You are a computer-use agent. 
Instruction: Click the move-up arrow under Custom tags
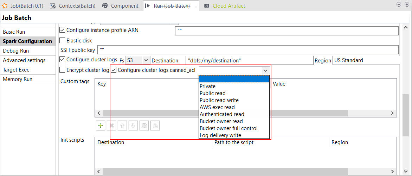pos(122,126)
